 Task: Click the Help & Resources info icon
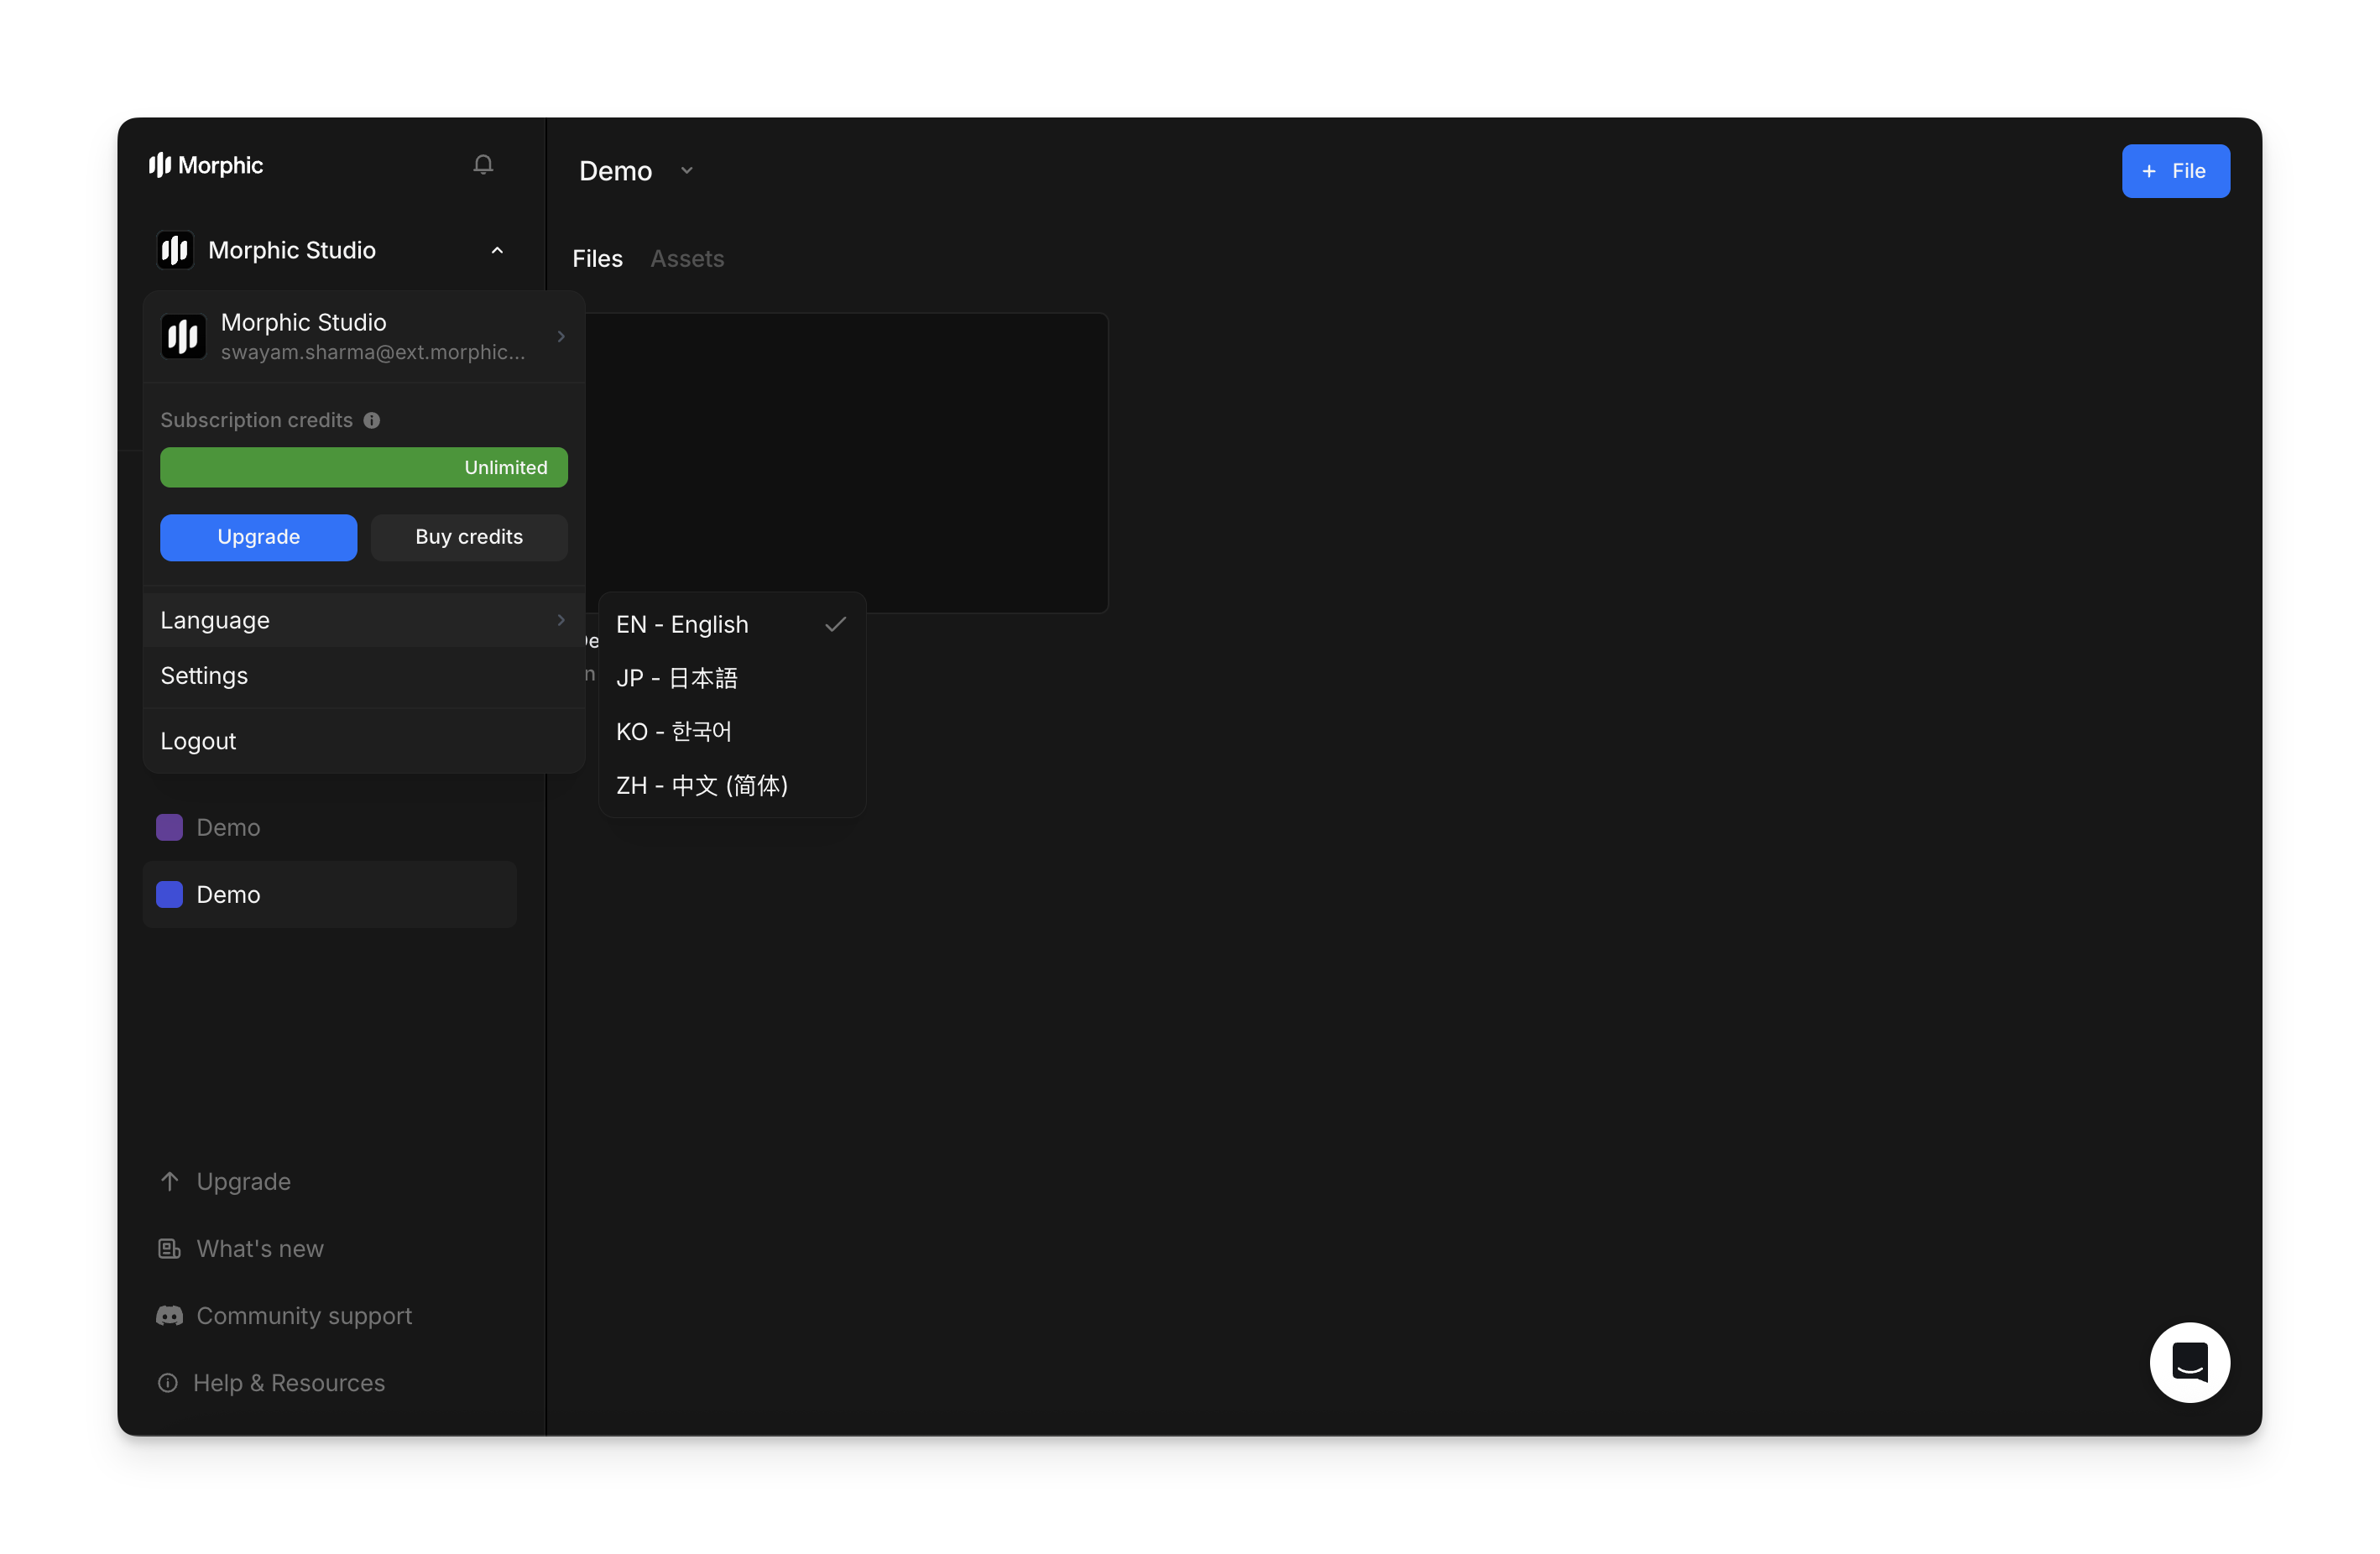click(169, 1382)
